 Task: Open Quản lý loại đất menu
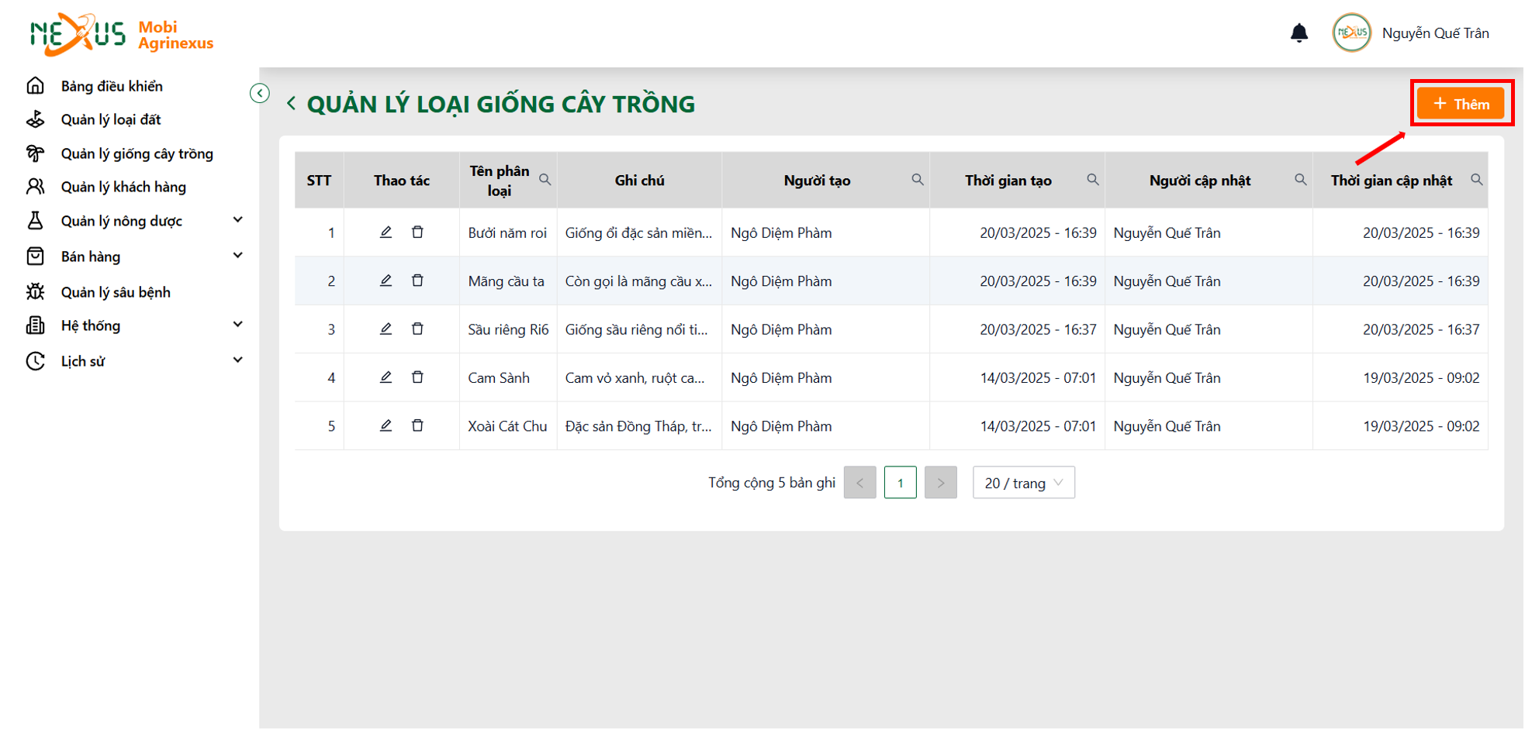pyautogui.click(x=111, y=120)
